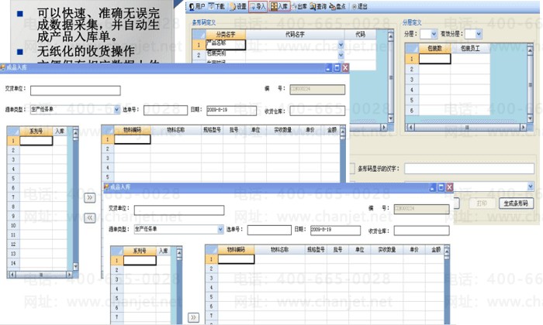Open 源单类型 dropdown in lower 成品入库 window
Screen dimensions: 543x325
point(220,229)
